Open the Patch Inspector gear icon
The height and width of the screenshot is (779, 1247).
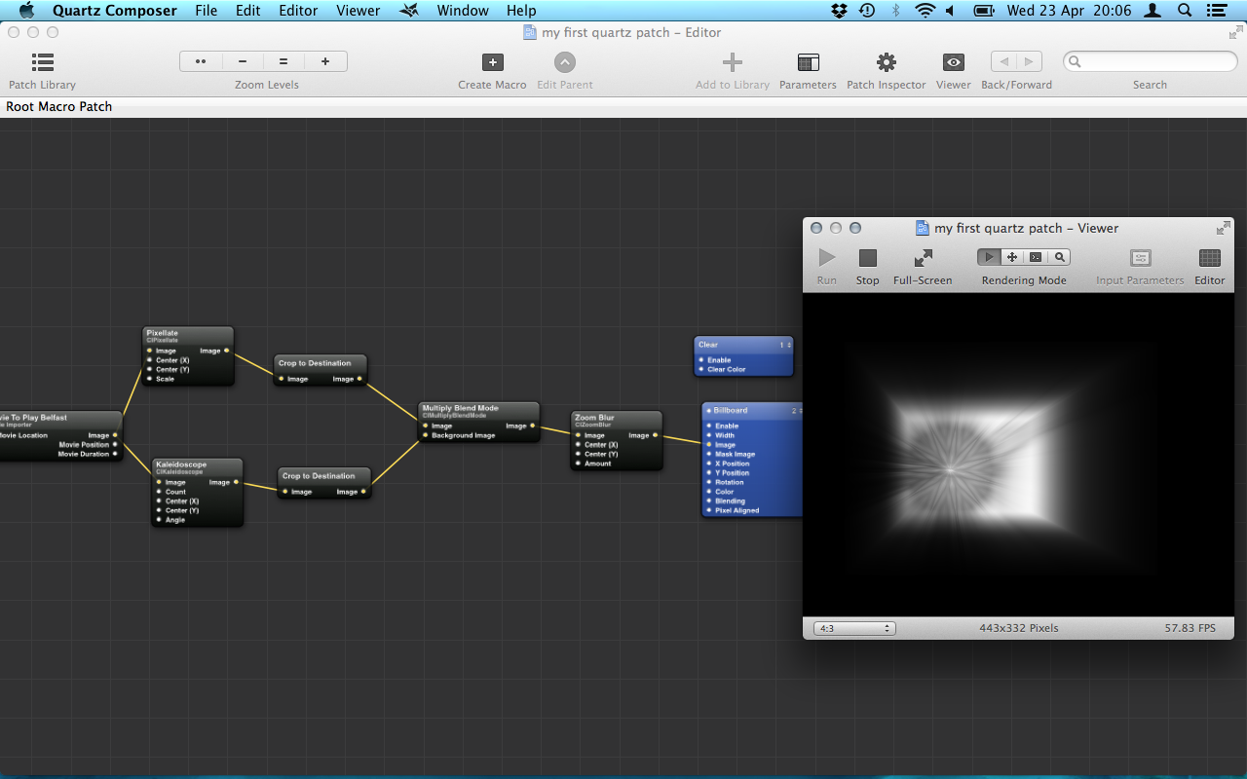[886, 62]
